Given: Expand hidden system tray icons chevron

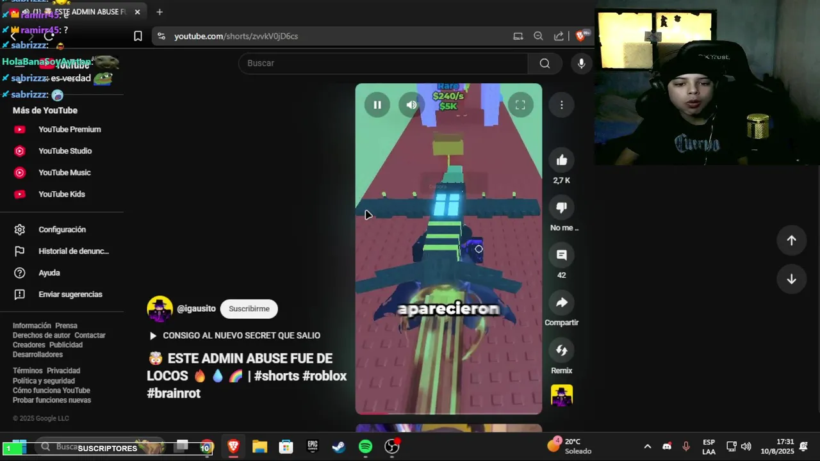Looking at the screenshot, I should [648, 446].
